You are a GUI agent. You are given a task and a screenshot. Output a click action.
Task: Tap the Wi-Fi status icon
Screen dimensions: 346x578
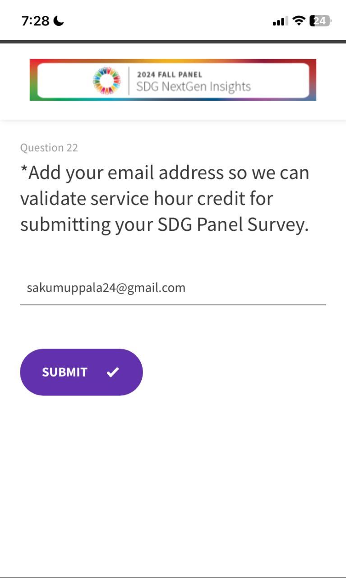coord(299,20)
